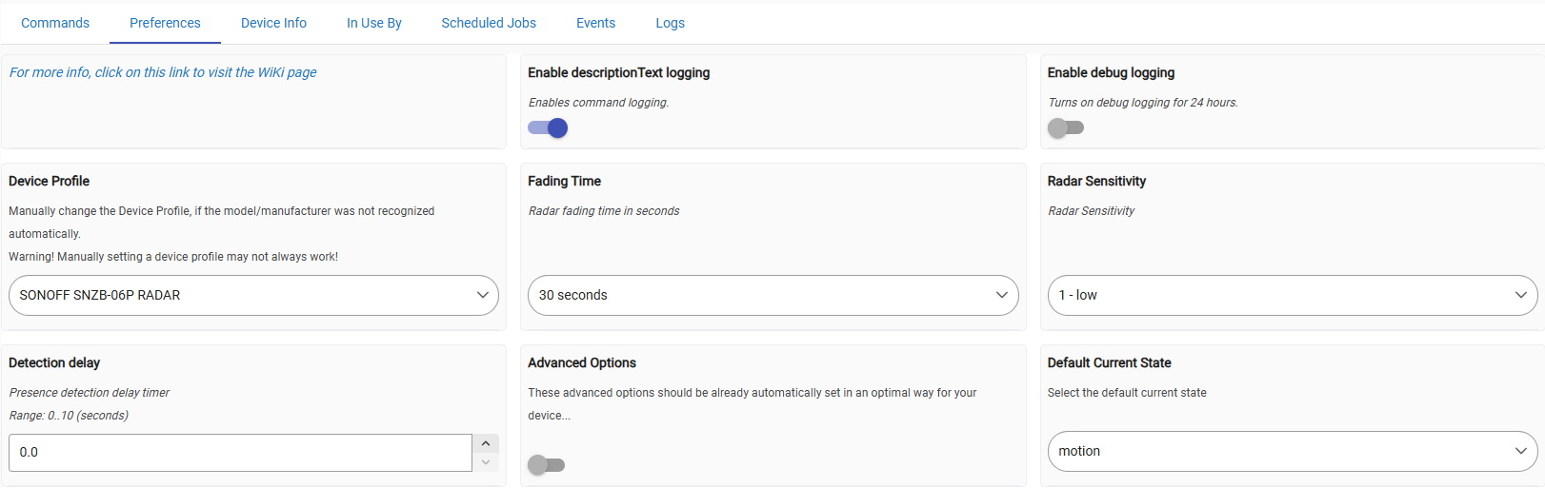Screen dimensions: 1545x488
Task: Click the Device Profile dropdown chevron
Action: pos(482,295)
